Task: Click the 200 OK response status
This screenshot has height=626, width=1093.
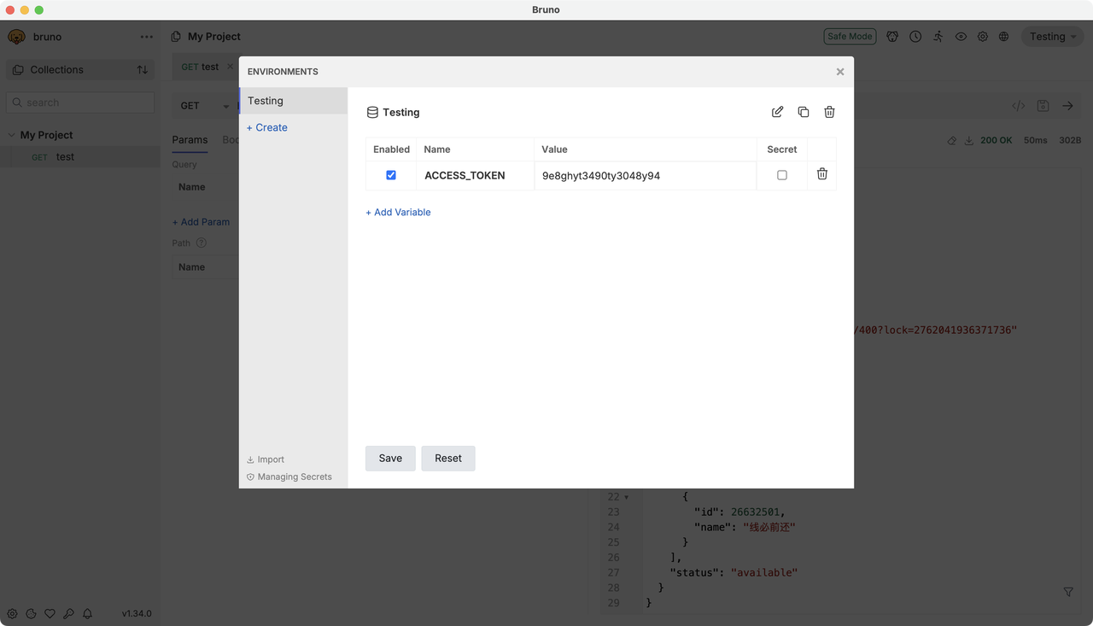Action: 996,140
